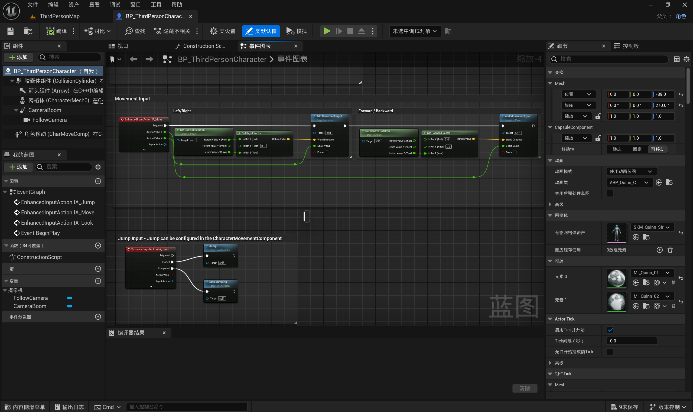The width and height of the screenshot is (693, 412).
Task: Click the Class Settings (类设置) gear
Action: [x=213, y=31]
